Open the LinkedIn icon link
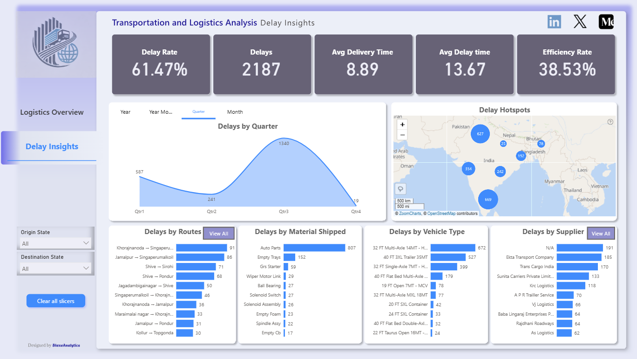This screenshot has width=637, height=359. point(554,21)
